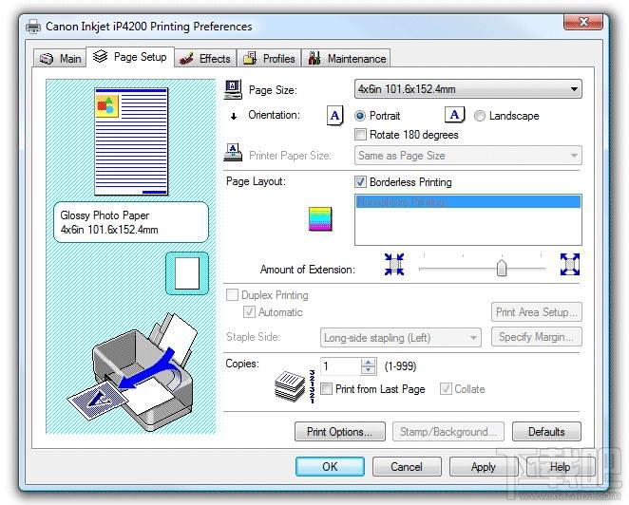
Task: Click OK to confirm settings
Action: [330, 467]
